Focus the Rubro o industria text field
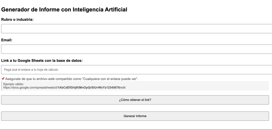Screen dimensions: 272x129 coord(136,29)
